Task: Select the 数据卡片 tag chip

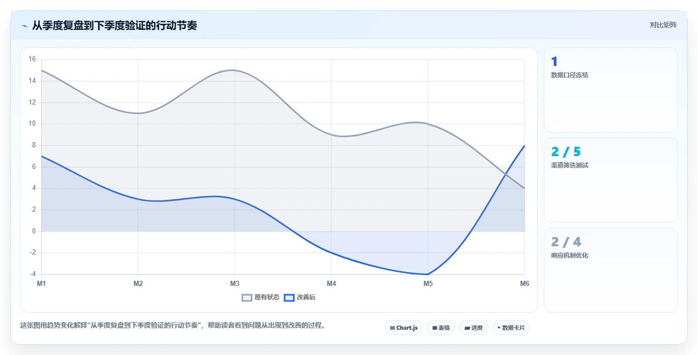Action: point(511,328)
